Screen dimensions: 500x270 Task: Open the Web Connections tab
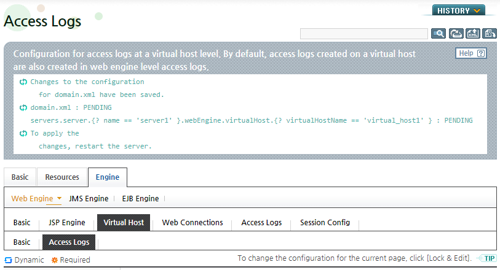pyautogui.click(x=192, y=222)
